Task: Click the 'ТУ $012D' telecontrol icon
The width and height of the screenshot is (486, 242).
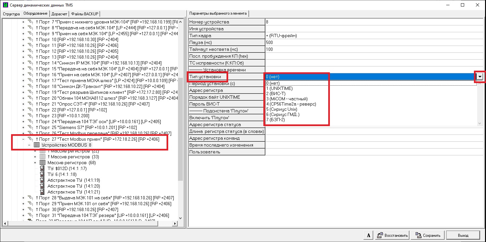Action: 42,168
